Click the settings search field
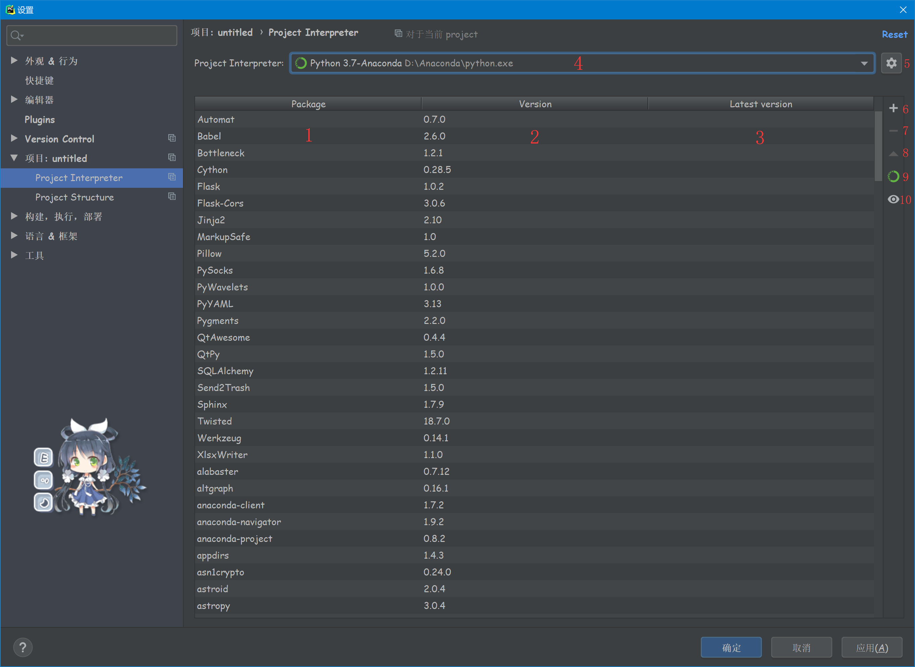Viewport: 915px width, 667px height. 91,35
